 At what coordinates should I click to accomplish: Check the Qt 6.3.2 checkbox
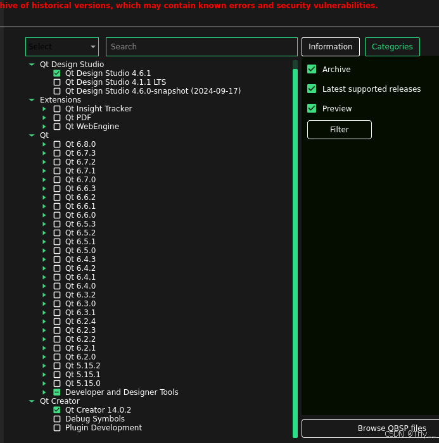coord(57,295)
